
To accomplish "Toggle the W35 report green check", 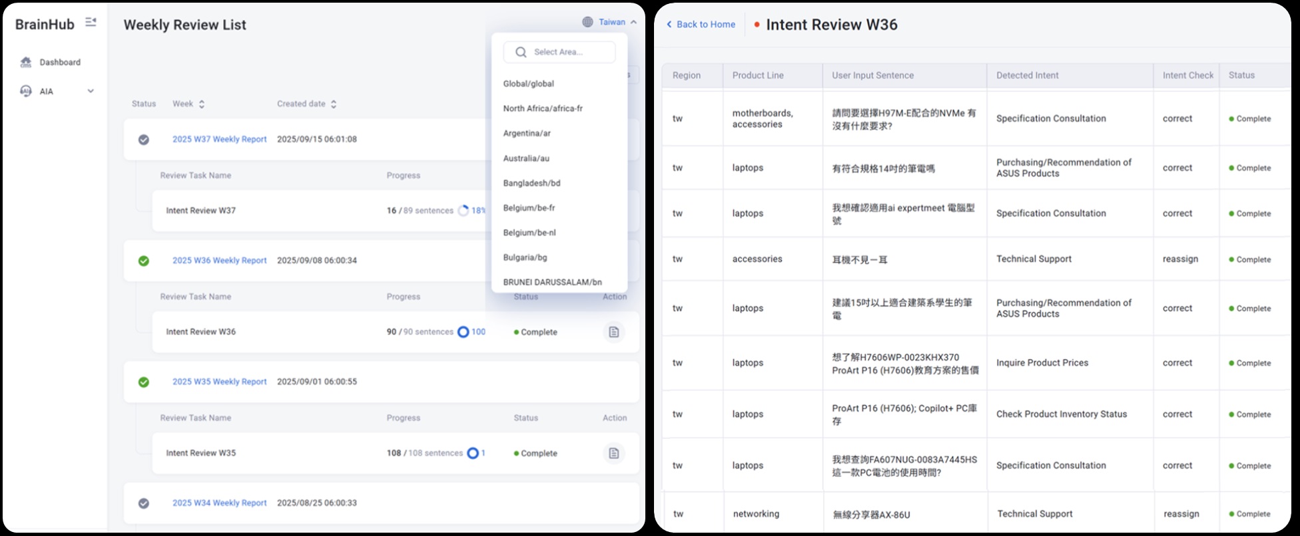I will [x=143, y=382].
